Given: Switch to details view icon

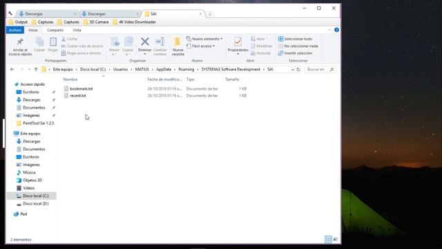Looking at the screenshot, I should point(328,239).
